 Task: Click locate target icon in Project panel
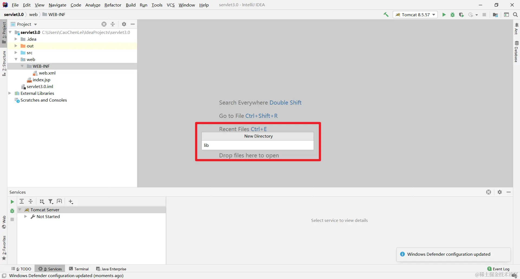[x=104, y=24]
